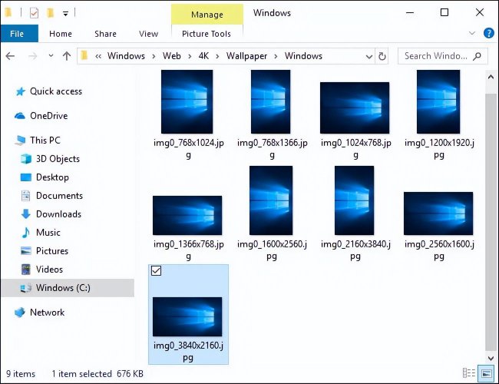Go back with the left arrow
This screenshot has height=384, width=499.
(x=10, y=56)
